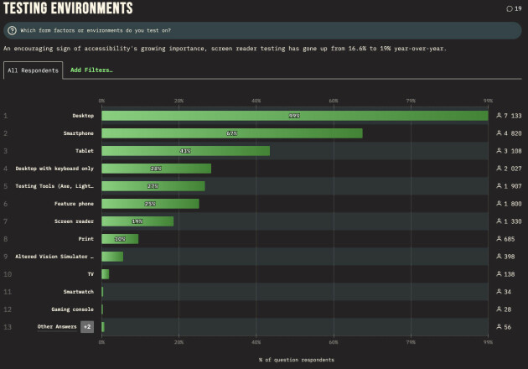Click the 'Desktop with keyboard only' label
This screenshot has height=369, width=528.
tap(54, 169)
